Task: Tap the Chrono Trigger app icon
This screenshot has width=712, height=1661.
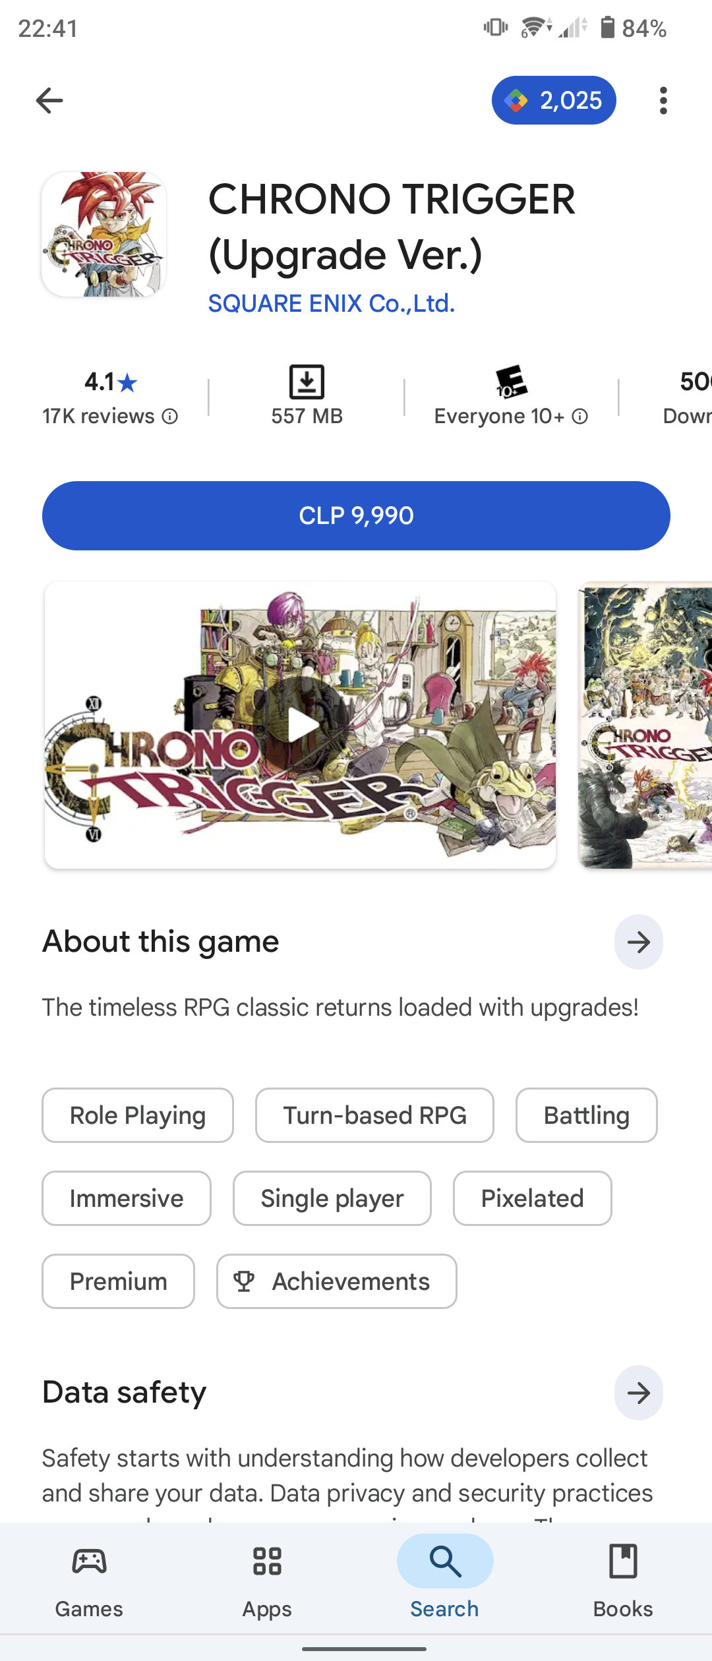Action: pyautogui.click(x=104, y=234)
